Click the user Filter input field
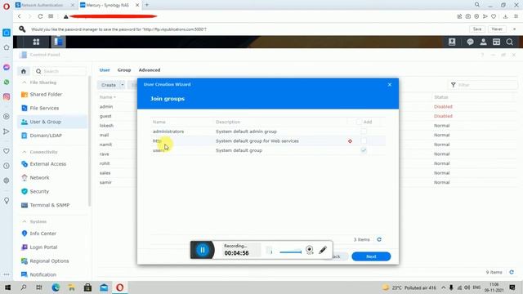Viewport: 523px width, 294px height. click(x=482, y=85)
